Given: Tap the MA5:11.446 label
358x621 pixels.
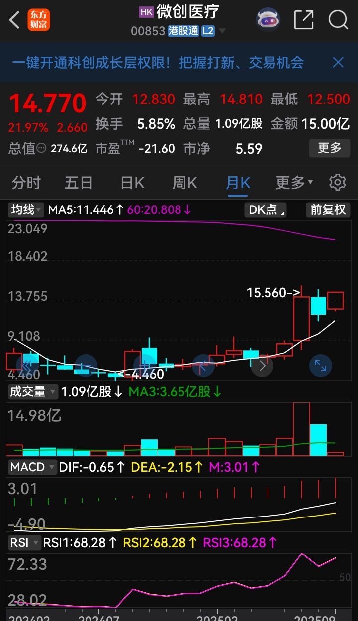Looking at the screenshot, I should [x=86, y=210].
